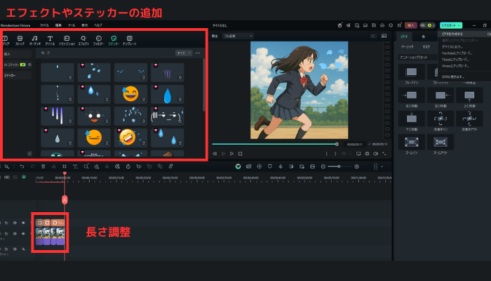Open the 編集 menu

point(58,25)
